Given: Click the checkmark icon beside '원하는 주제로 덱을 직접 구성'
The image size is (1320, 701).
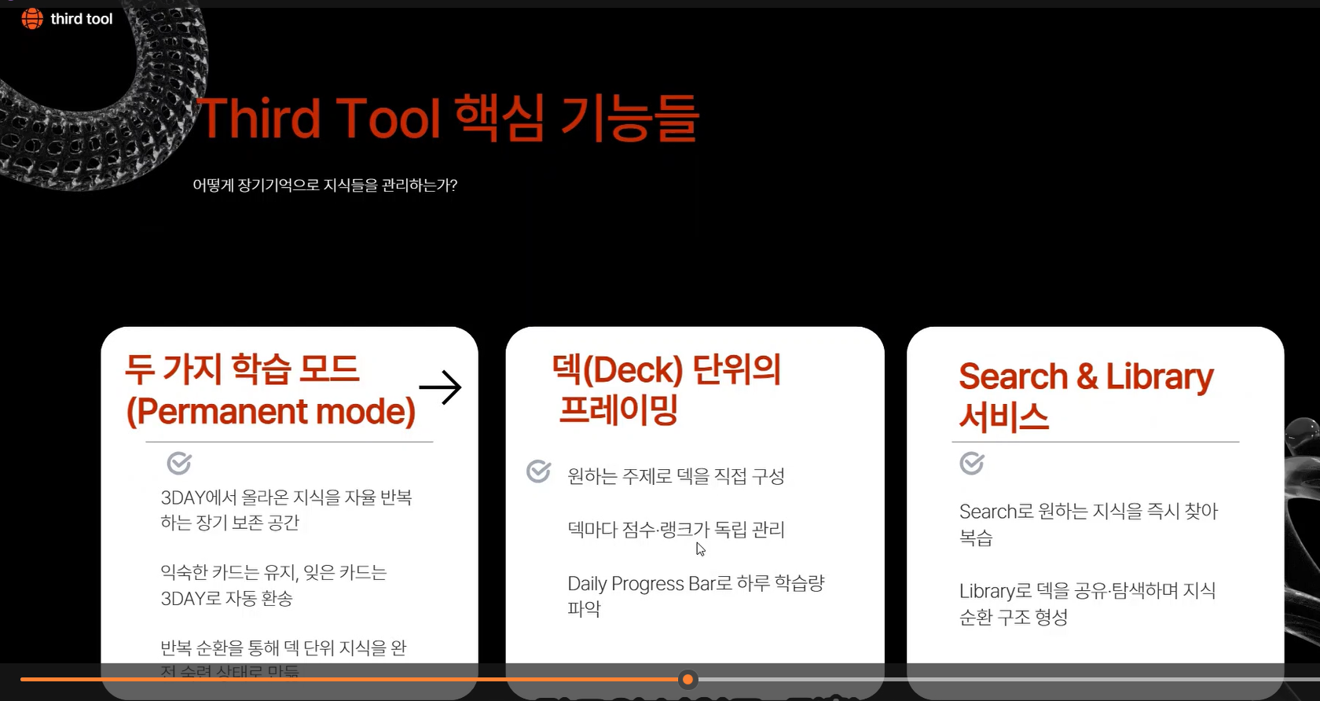Looking at the screenshot, I should [538, 472].
